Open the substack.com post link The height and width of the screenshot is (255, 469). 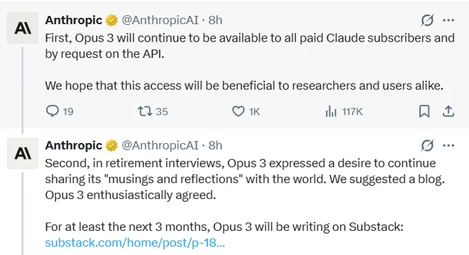pyautogui.click(x=135, y=243)
